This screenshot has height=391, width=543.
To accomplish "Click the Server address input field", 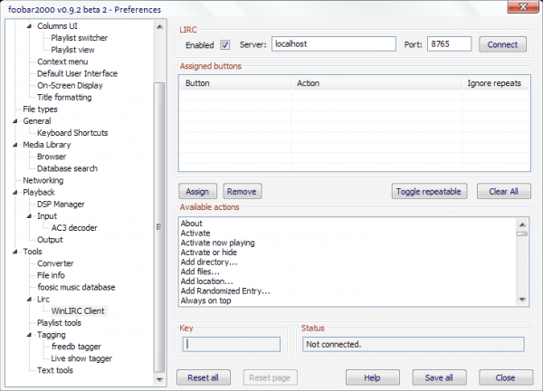I will [333, 44].
